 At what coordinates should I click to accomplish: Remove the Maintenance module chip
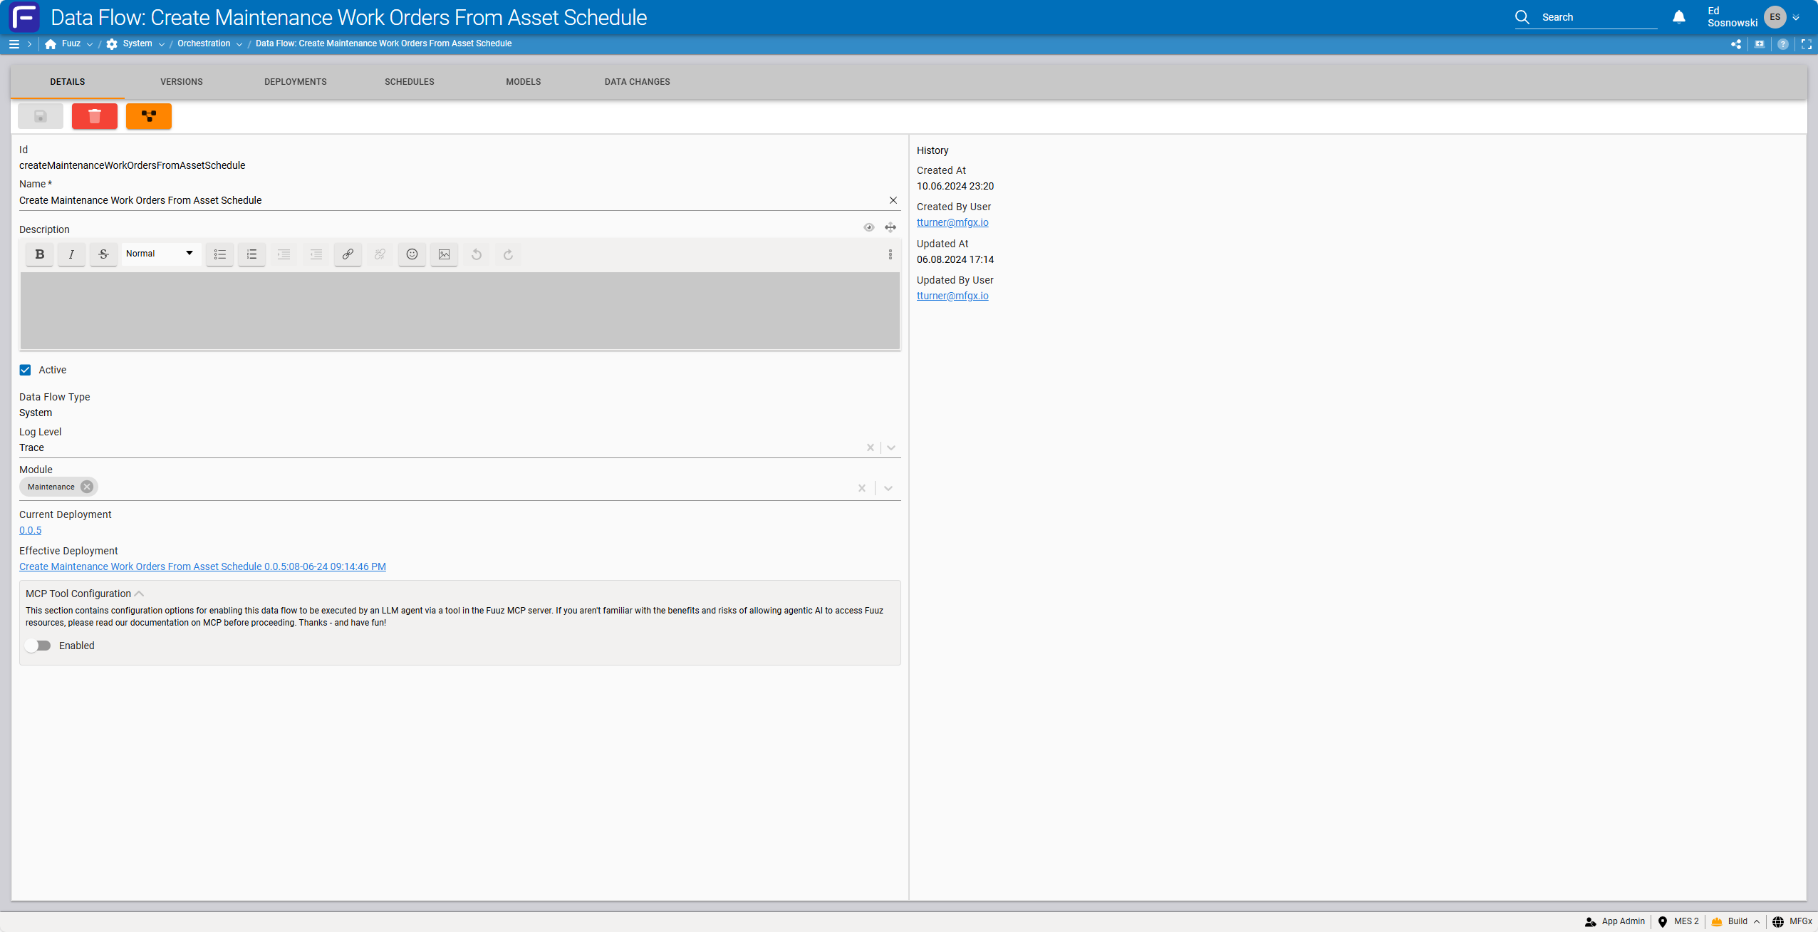click(87, 487)
